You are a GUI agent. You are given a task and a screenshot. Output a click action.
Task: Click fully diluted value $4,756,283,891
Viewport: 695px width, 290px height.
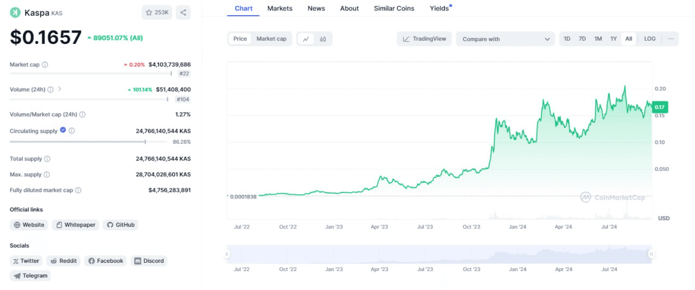point(169,190)
